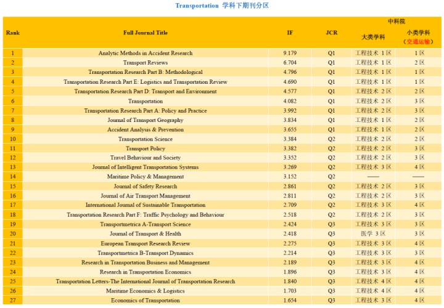Select 'Transportation Research Part B: Methodological'
This screenshot has height=308, width=444.
pos(146,72)
